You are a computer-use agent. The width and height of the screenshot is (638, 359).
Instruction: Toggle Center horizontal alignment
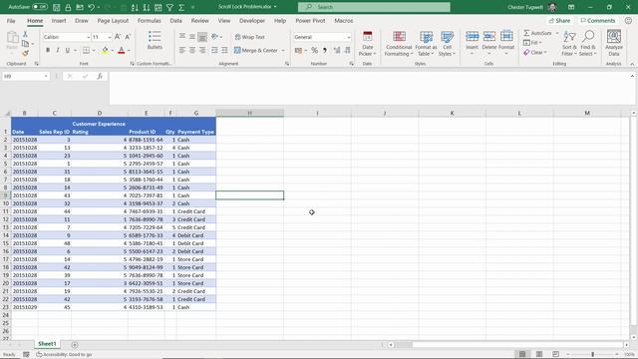(x=192, y=50)
